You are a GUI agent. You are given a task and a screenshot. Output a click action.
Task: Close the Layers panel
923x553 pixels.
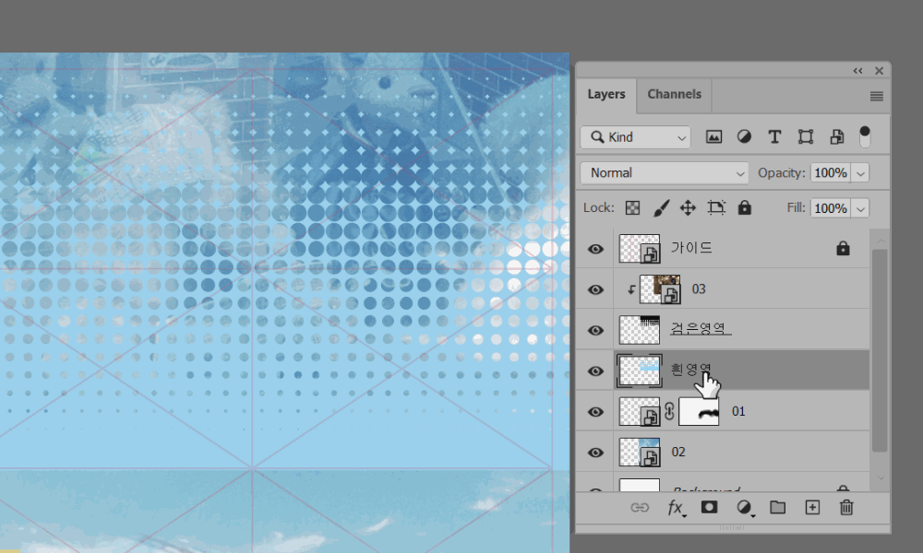pyautogui.click(x=879, y=71)
